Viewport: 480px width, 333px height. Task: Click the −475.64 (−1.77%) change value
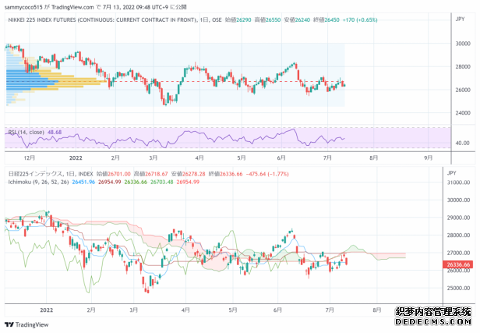point(267,174)
